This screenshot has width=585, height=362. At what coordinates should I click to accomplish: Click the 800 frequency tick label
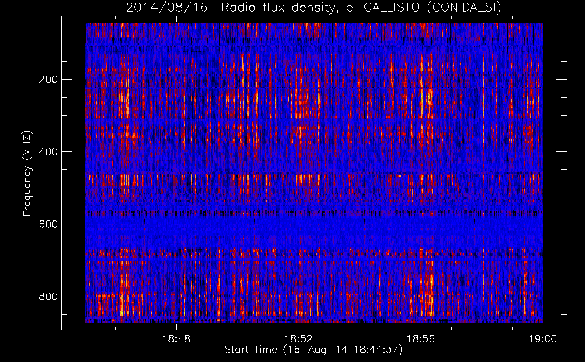tap(48, 296)
